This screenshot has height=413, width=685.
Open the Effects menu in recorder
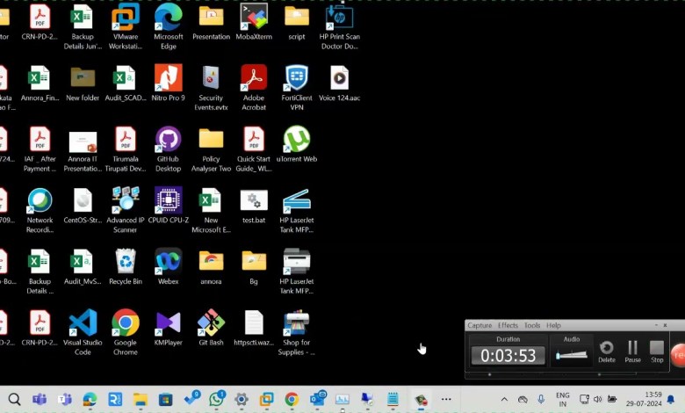tap(508, 325)
